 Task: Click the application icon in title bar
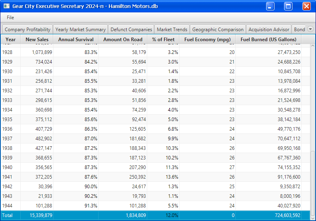pyautogui.click(x=6, y=6)
